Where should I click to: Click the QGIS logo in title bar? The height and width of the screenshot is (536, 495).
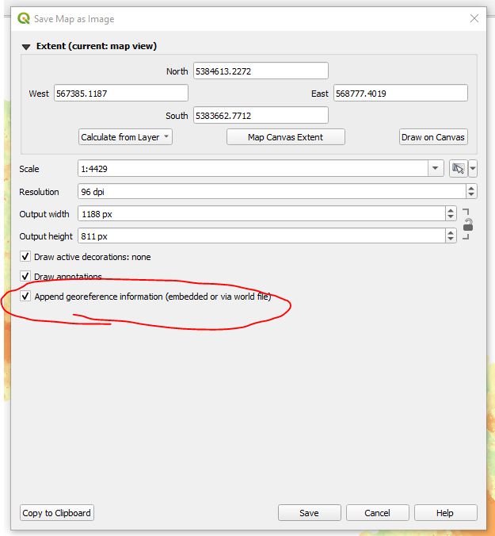[24, 18]
